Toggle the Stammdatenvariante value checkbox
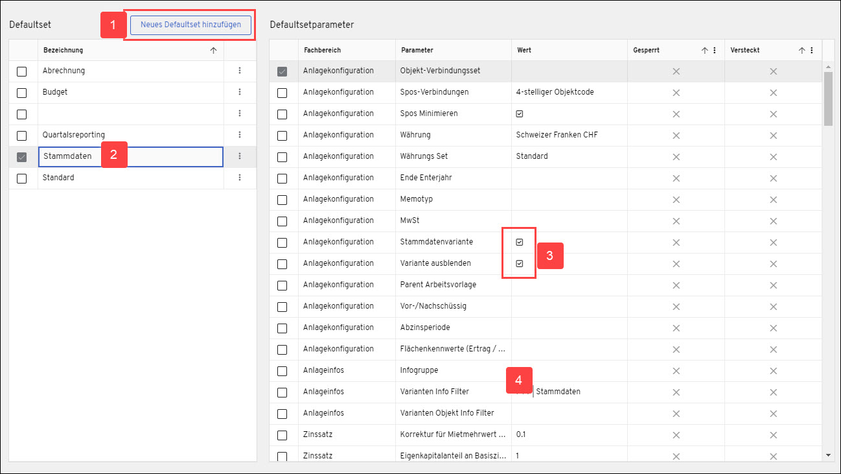841x474 pixels. (520, 242)
